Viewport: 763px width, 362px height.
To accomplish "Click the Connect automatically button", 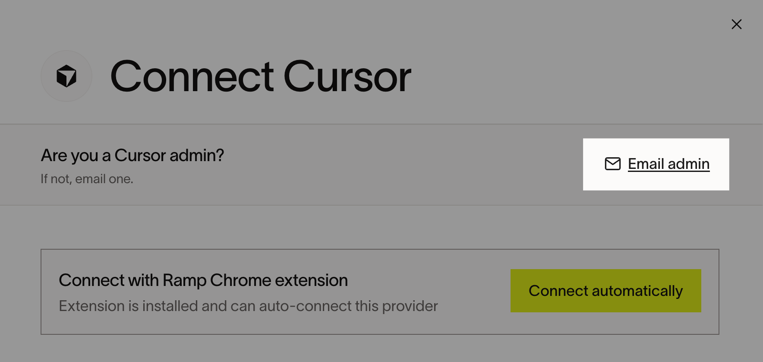I will (605, 291).
